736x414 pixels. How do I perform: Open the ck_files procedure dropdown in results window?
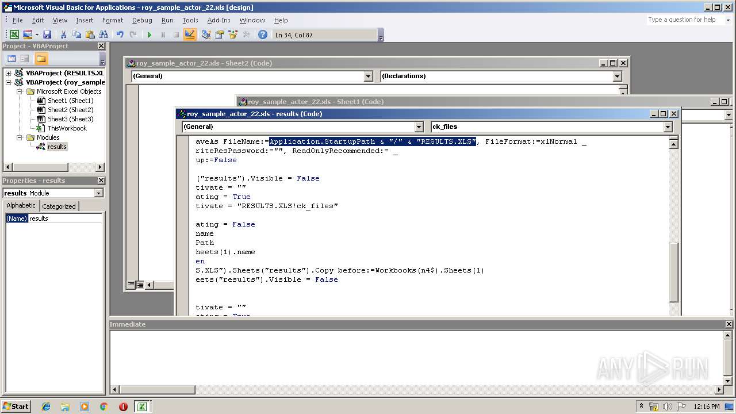(x=668, y=126)
